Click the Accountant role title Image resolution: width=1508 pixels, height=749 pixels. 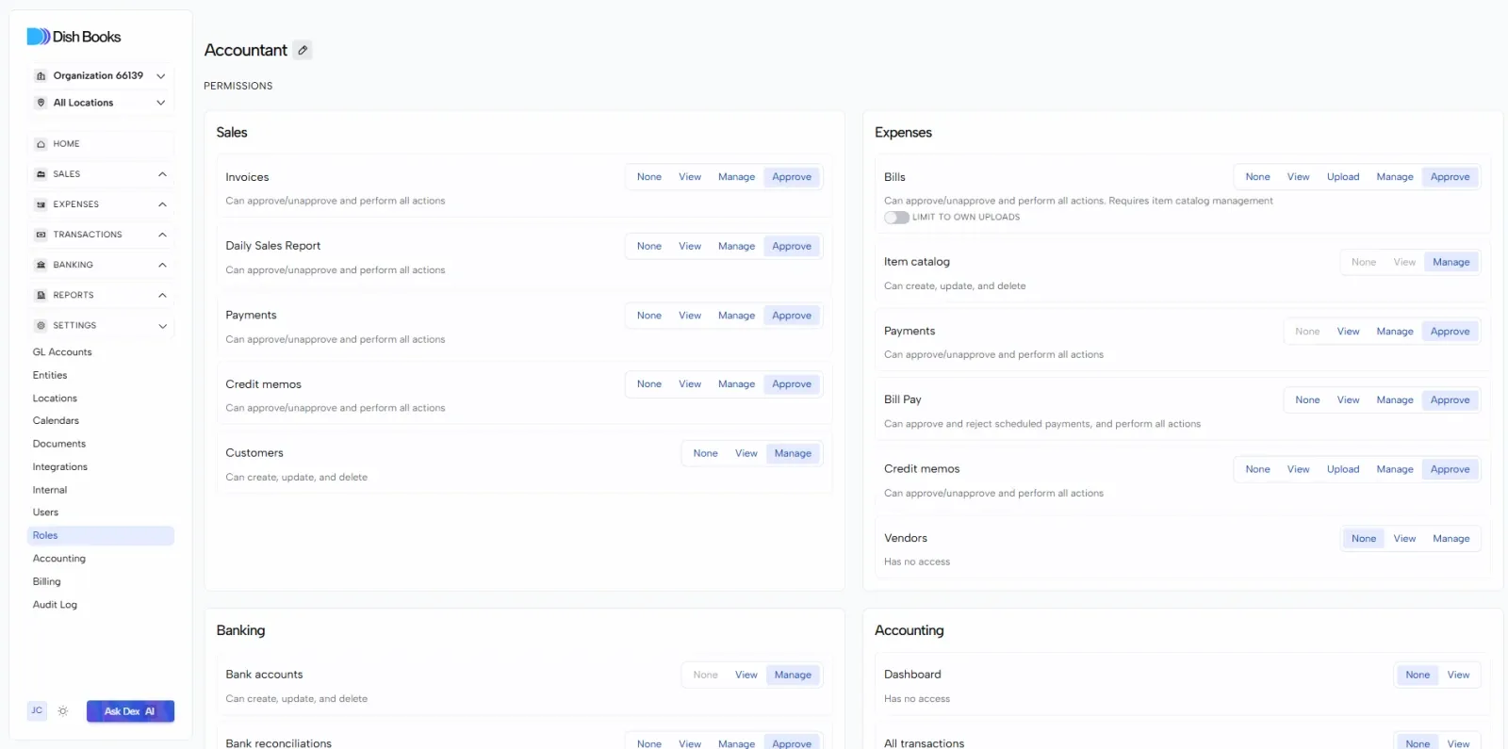pyautogui.click(x=246, y=50)
